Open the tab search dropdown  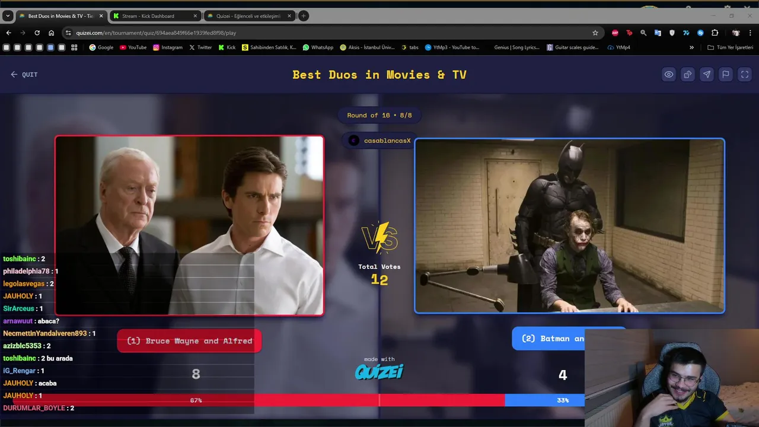click(x=8, y=16)
